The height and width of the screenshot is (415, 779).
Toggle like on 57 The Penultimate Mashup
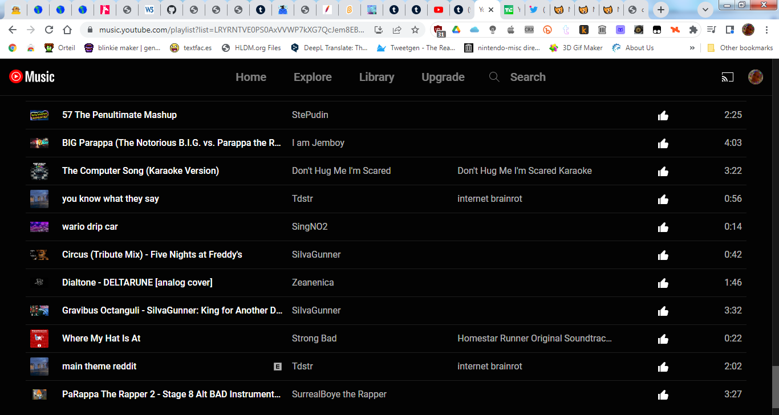tap(663, 116)
